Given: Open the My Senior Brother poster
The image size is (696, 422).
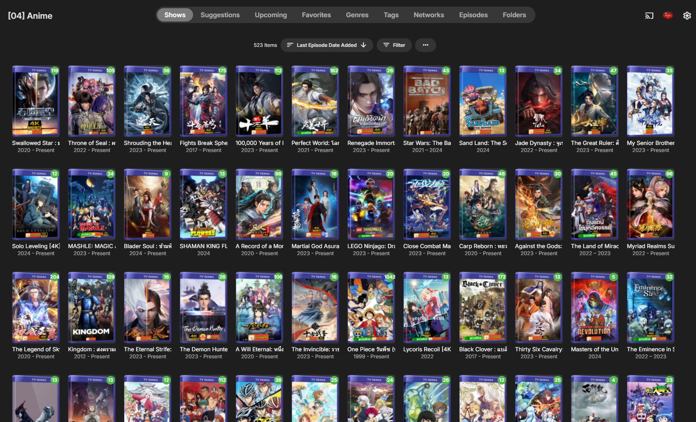Looking at the screenshot, I should point(651,101).
